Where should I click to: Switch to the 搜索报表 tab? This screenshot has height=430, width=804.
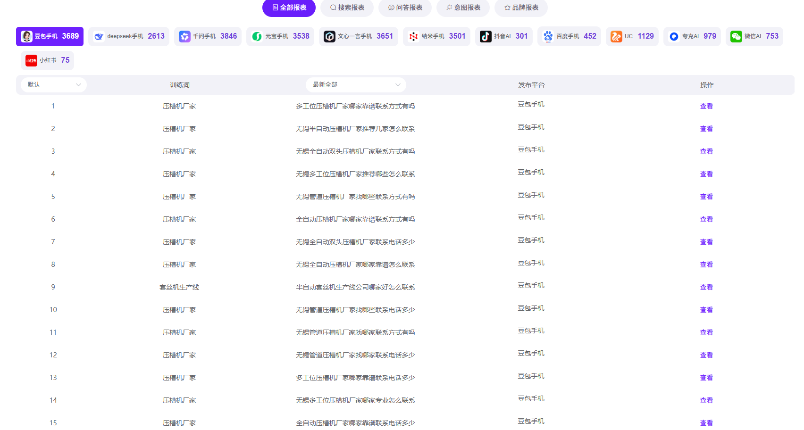347,8
